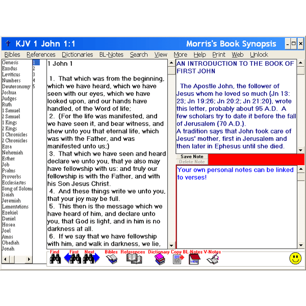Click personal notes scroll up arrow

(x=301, y=169)
